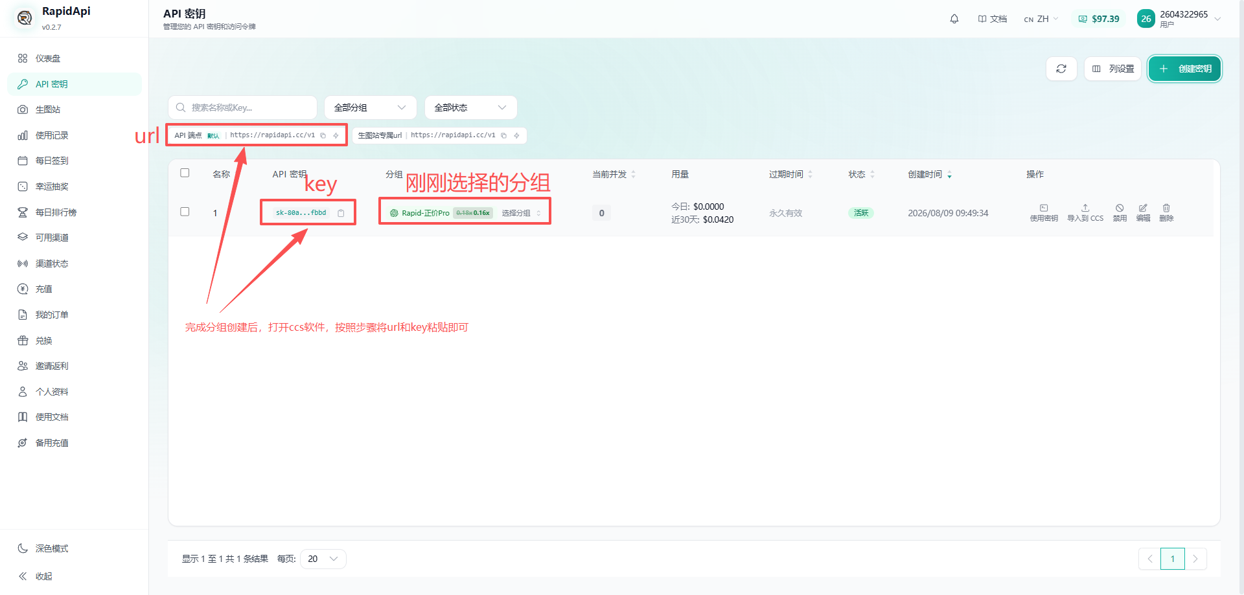Refresh the API key list
The height and width of the screenshot is (595, 1244).
(1061, 69)
